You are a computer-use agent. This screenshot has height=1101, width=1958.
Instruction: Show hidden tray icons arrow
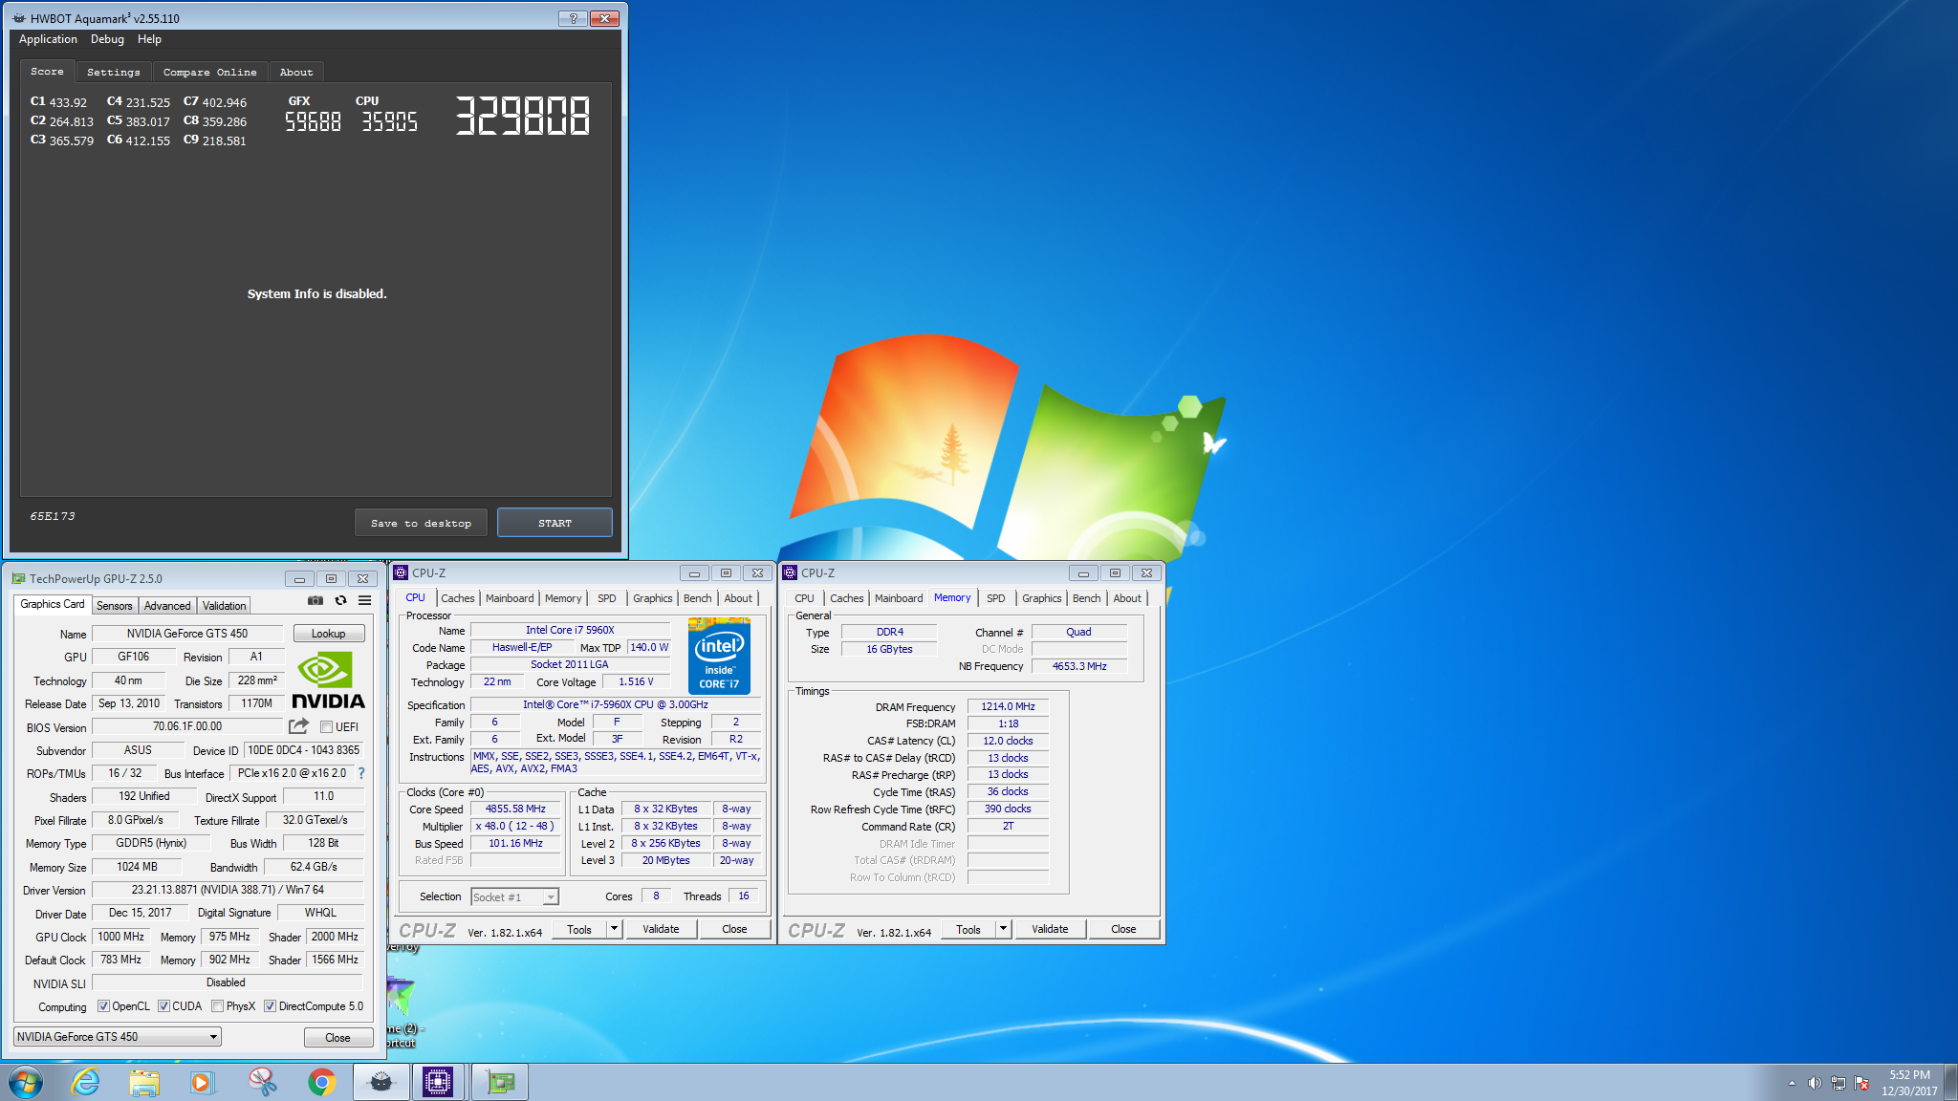point(1791,1083)
